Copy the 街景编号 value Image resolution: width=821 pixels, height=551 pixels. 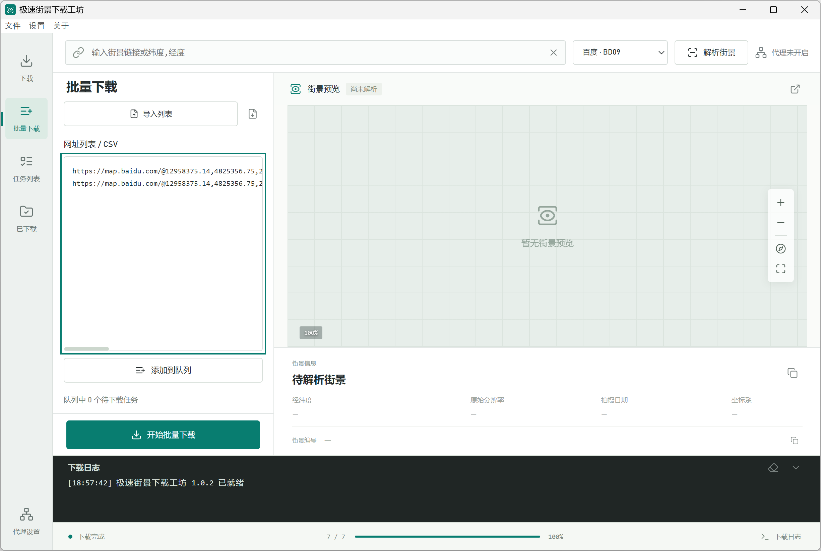(x=794, y=440)
